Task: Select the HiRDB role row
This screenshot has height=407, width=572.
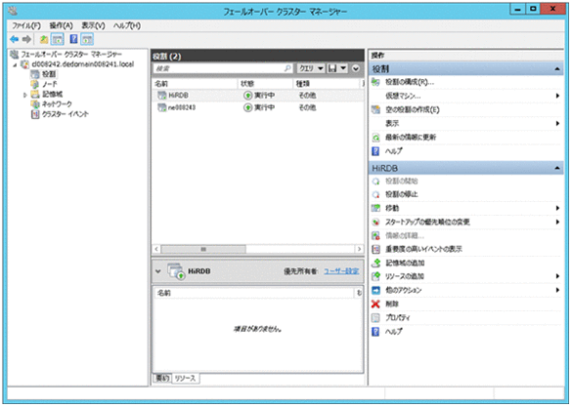Action: click(257, 96)
